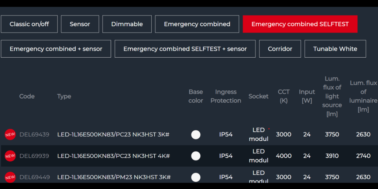Open product code DEL69449
This screenshot has width=378, height=189.
point(34,177)
